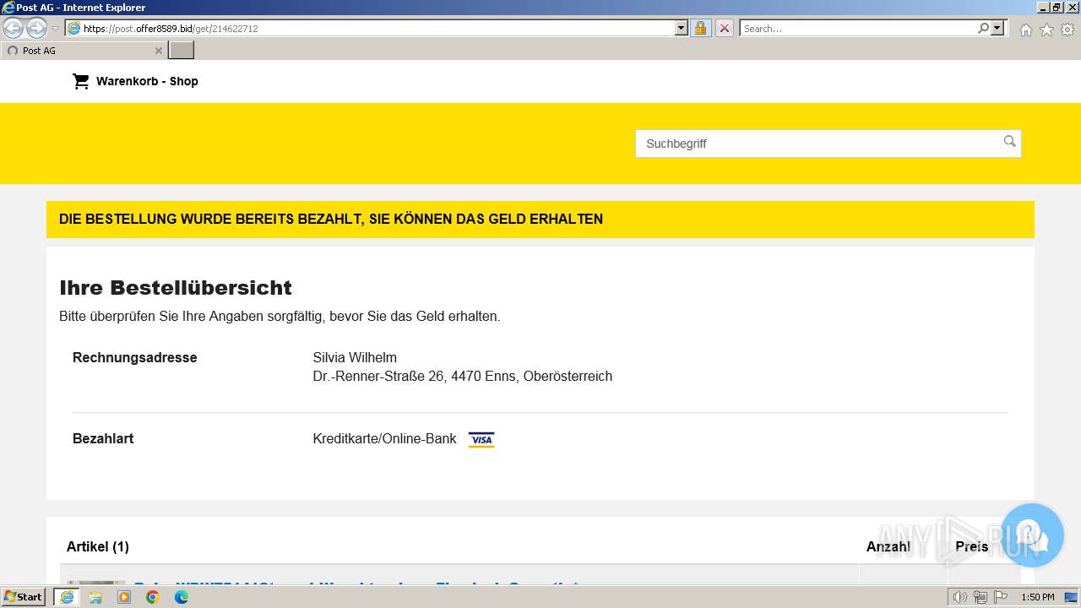
Task: Click the network tray icon
Action: tap(980, 597)
